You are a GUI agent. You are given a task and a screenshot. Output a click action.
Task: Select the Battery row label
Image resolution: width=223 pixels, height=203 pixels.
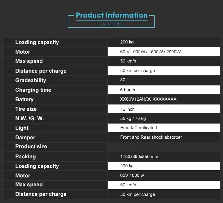[x=24, y=99]
